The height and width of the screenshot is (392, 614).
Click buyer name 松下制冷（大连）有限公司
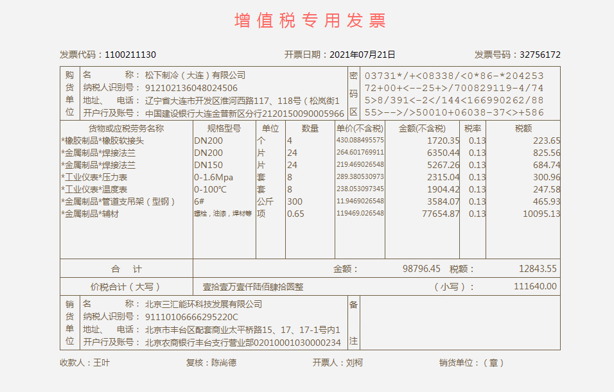tap(195, 76)
